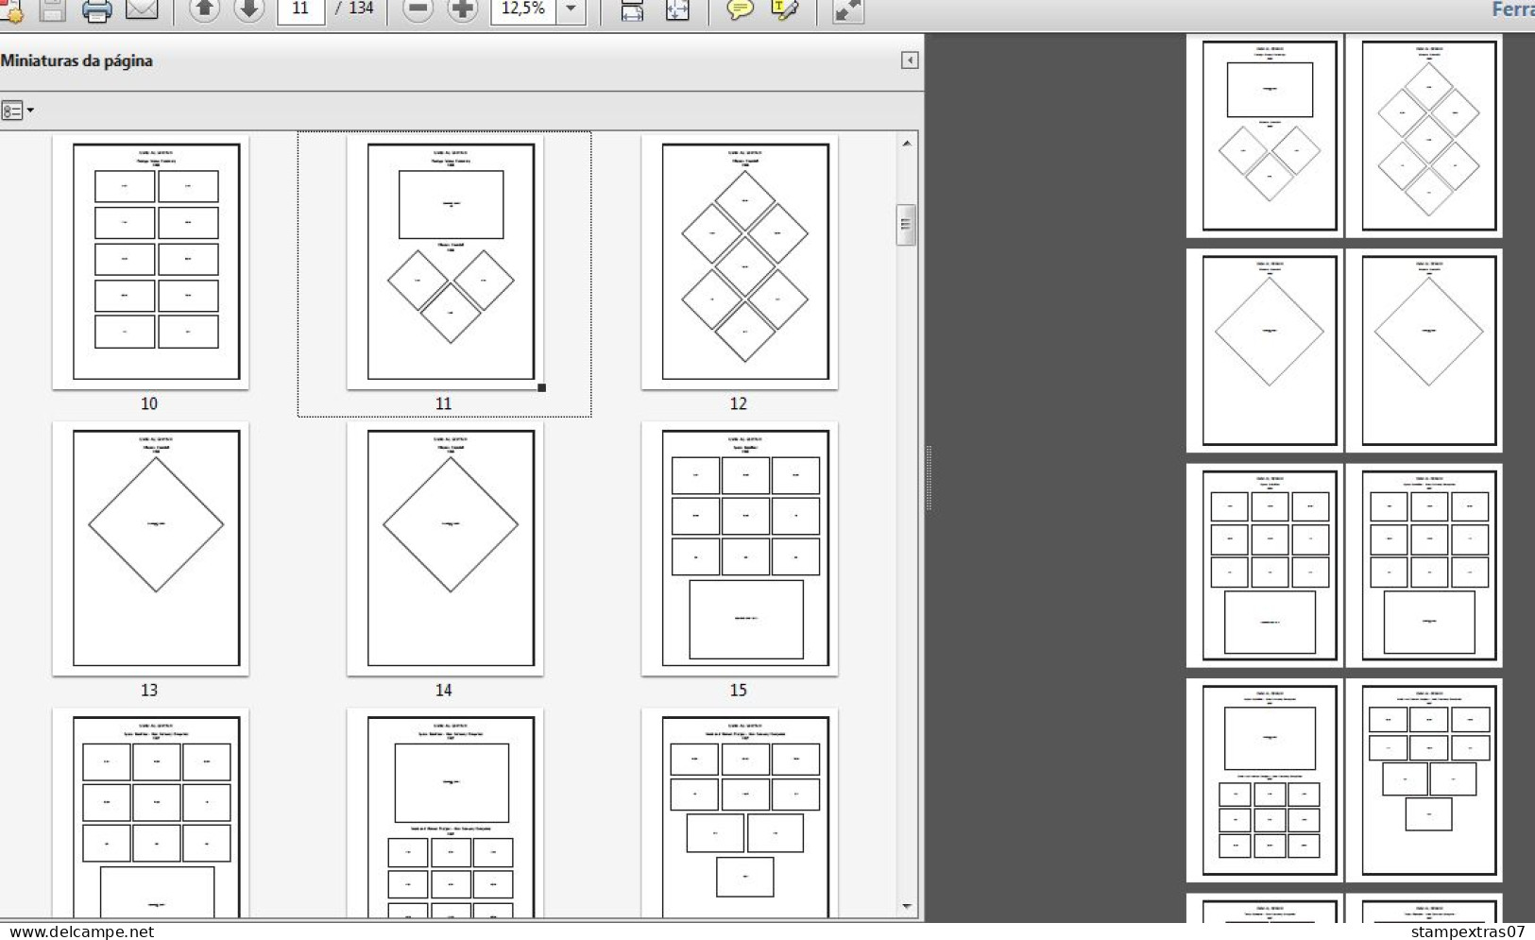Select the thumbnail below page 13
This screenshot has width=1535, height=940.
150,813
